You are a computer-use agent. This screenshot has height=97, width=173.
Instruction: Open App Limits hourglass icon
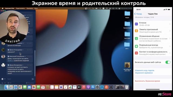pyautogui.click(x=136, y=31)
